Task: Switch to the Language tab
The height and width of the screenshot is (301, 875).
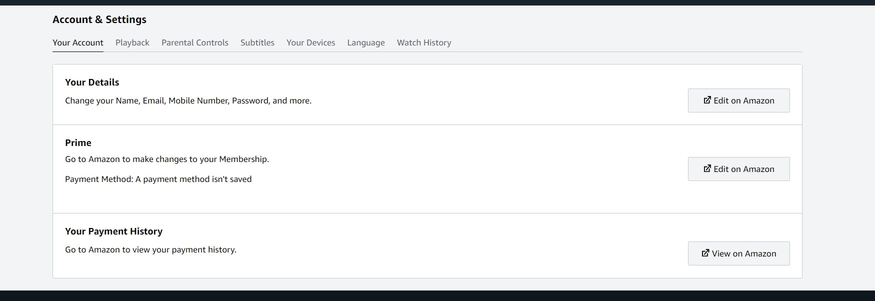Action: (x=366, y=42)
